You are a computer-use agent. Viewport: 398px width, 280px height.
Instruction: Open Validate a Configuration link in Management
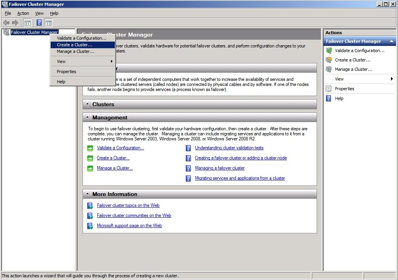[x=120, y=148]
